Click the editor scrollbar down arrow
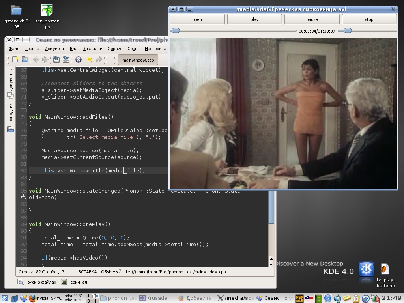This screenshot has height=303, width=404. pos(271,264)
